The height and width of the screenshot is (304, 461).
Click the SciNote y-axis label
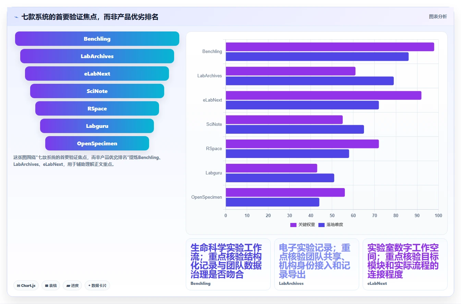click(x=214, y=124)
